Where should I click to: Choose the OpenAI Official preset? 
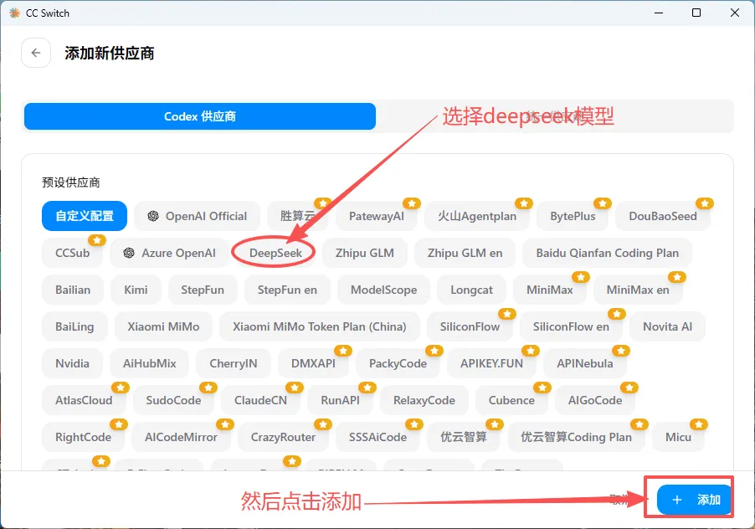click(x=198, y=216)
